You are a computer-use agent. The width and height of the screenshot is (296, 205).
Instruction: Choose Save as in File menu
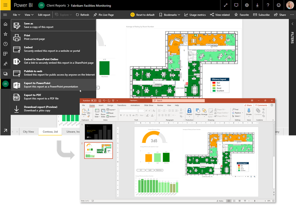pos(53,25)
